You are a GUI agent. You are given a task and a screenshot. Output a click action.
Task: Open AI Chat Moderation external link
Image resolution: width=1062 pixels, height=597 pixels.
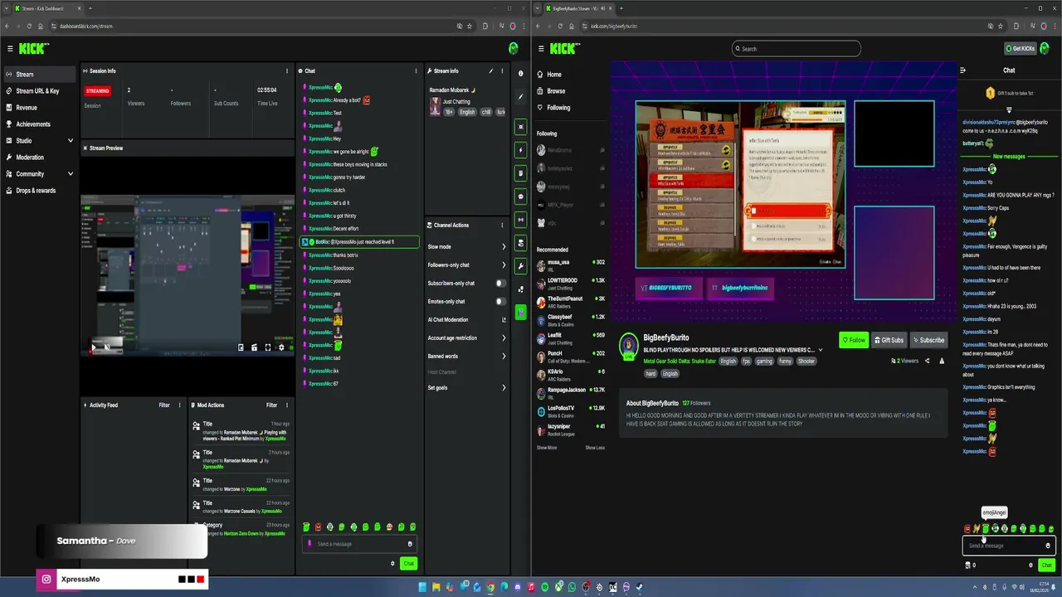pyautogui.click(x=504, y=320)
